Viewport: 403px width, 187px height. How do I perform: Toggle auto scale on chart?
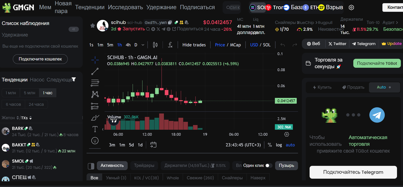tap(290, 145)
